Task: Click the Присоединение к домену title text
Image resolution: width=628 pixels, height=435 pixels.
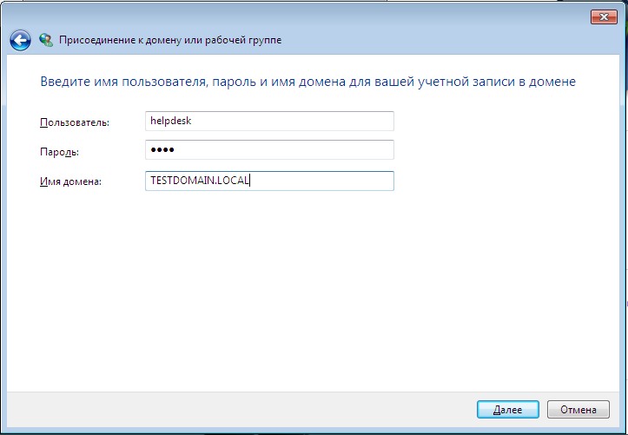Action: (x=169, y=40)
